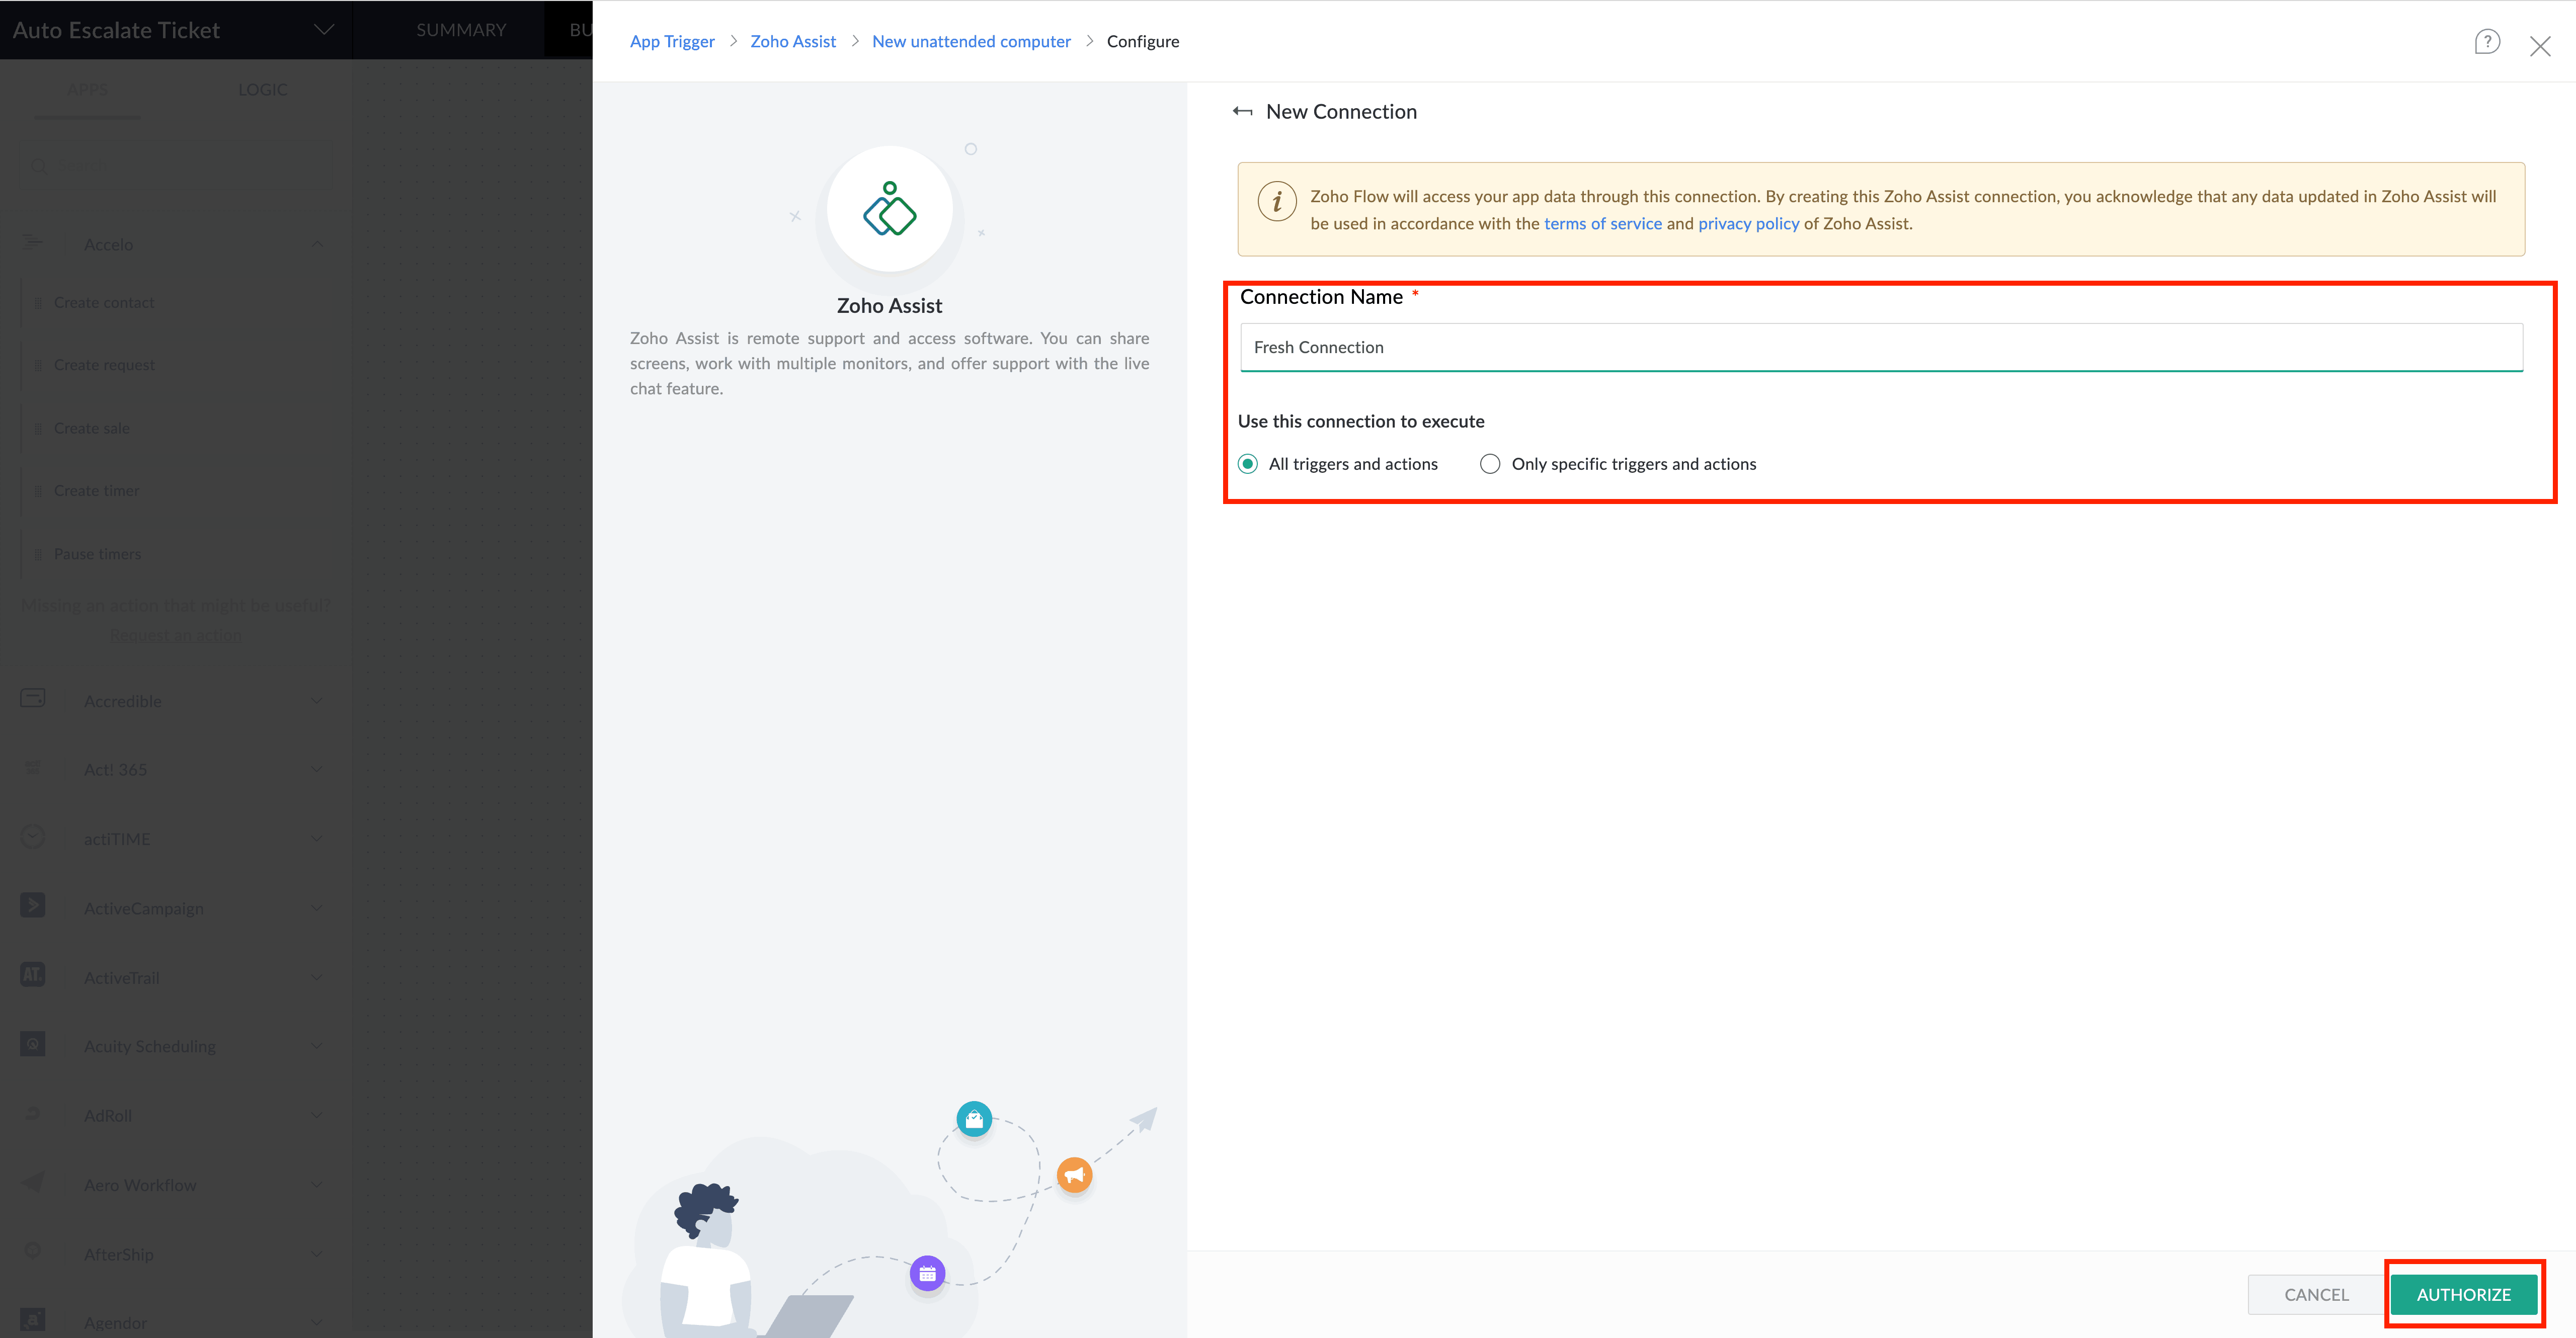The image size is (2576, 1338).
Task: Click the Zoho Assist logo icon
Action: pyautogui.click(x=889, y=209)
